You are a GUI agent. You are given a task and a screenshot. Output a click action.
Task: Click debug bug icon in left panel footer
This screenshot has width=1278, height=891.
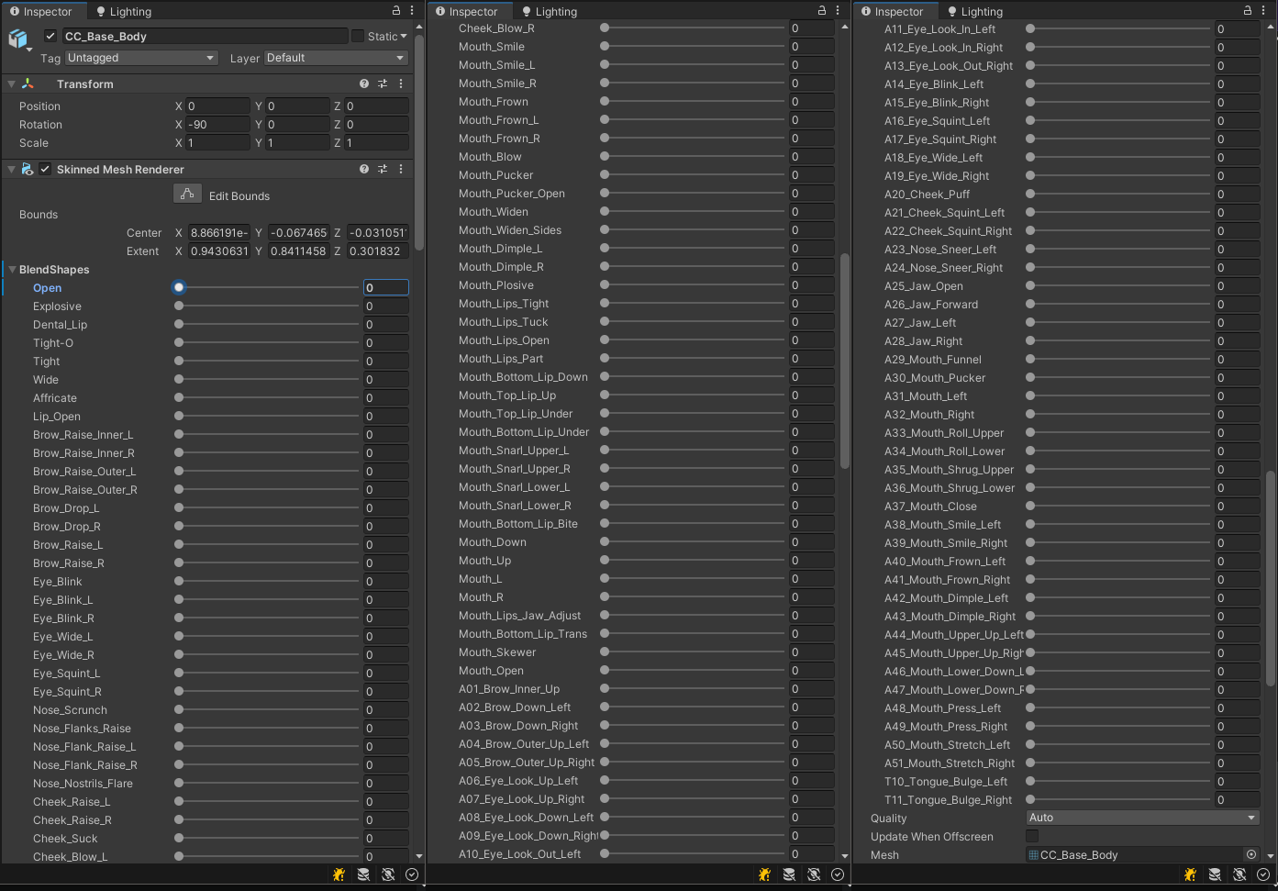(x=339, y=874)
